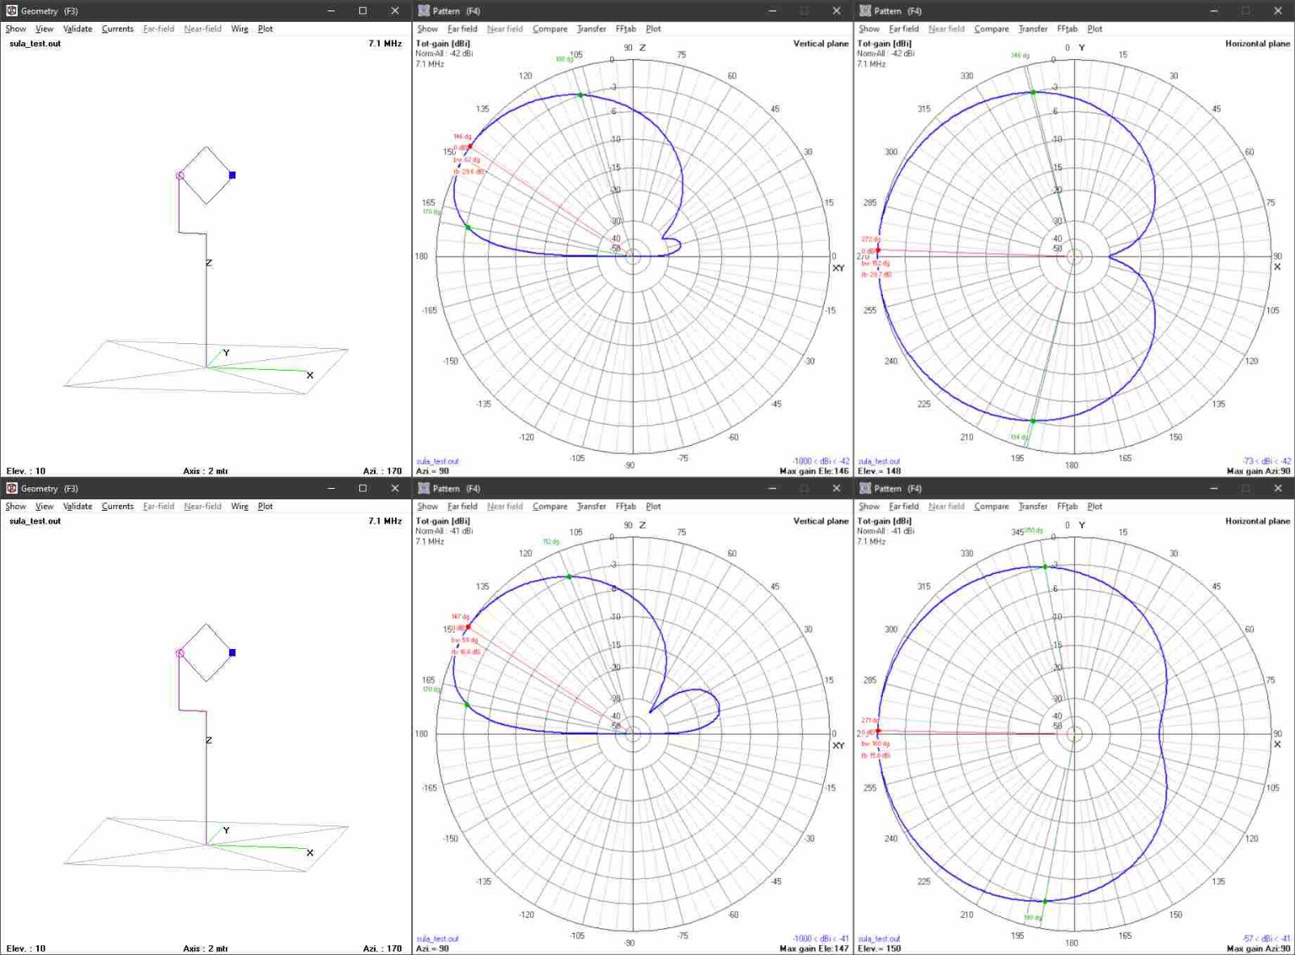Click the green beamwidth marker at top of the top horizontal-plane plot

pyautogui.click(x=1034, y=92)
